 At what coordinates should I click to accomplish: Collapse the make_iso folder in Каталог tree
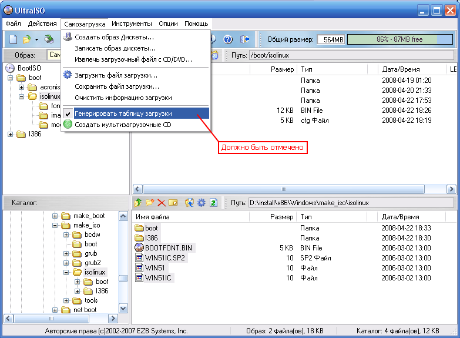(x=55, y=225)
